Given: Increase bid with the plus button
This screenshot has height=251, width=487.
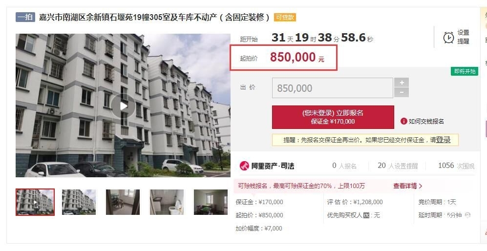Looking at the screenshot, I should [x=402, y=83].
